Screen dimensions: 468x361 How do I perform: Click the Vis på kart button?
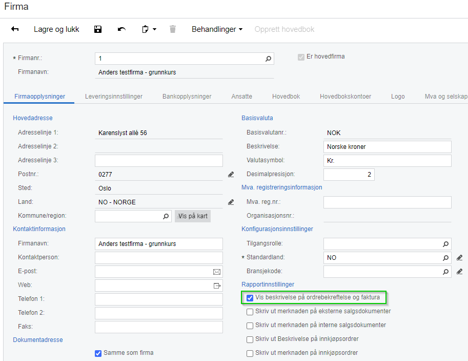tap(193, 216)
